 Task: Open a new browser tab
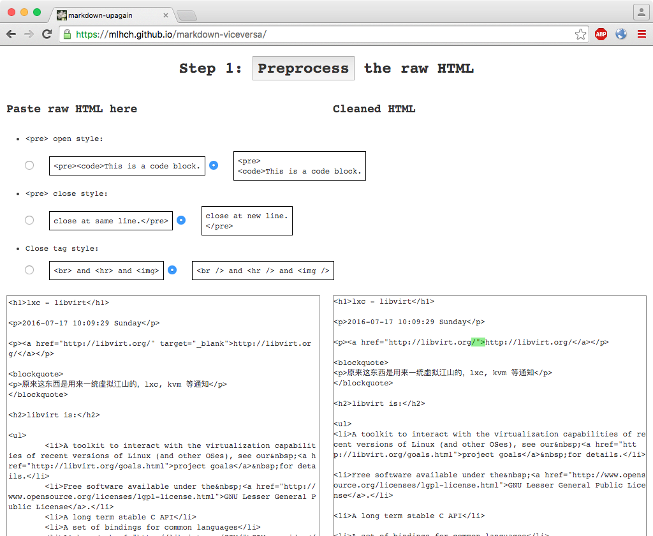(x=186, y=15)
